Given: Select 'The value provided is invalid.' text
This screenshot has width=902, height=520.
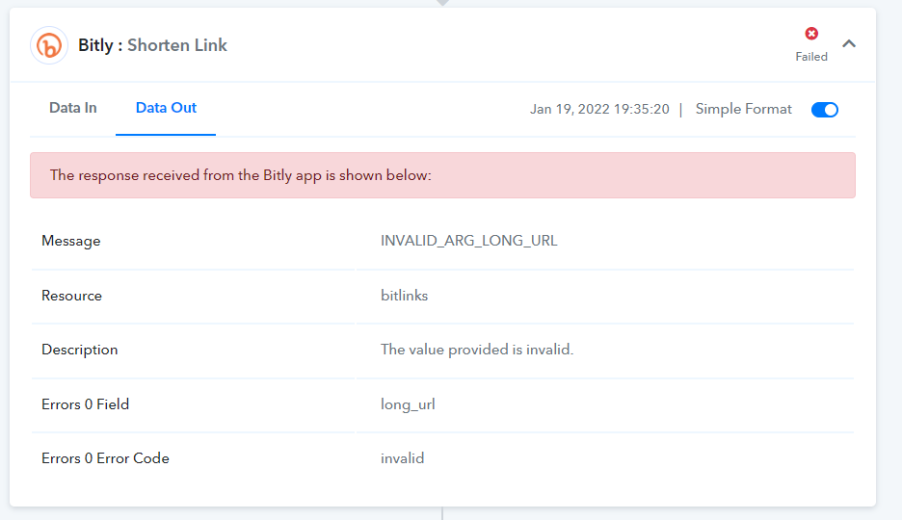Looking at the screenshot, I should (x=477, y=350).
